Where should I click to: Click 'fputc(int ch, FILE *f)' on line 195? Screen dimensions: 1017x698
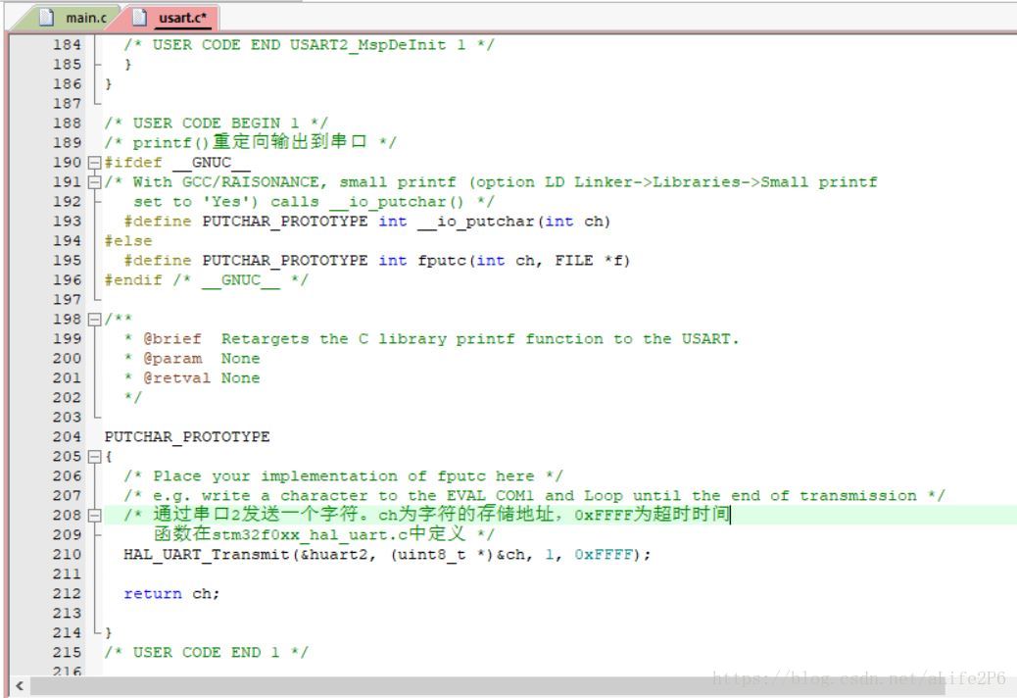click(x=523, y=260)
